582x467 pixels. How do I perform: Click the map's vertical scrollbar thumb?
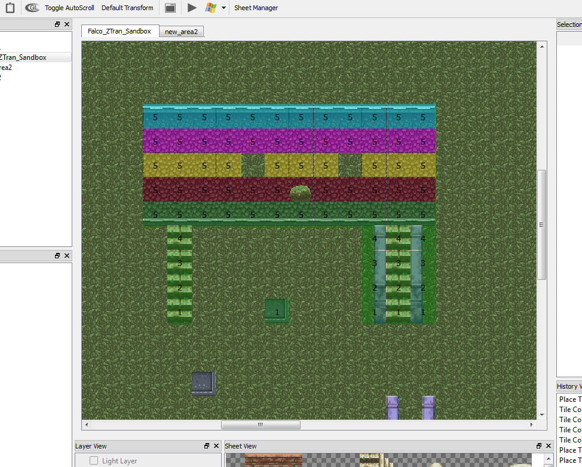coord(542,225)
